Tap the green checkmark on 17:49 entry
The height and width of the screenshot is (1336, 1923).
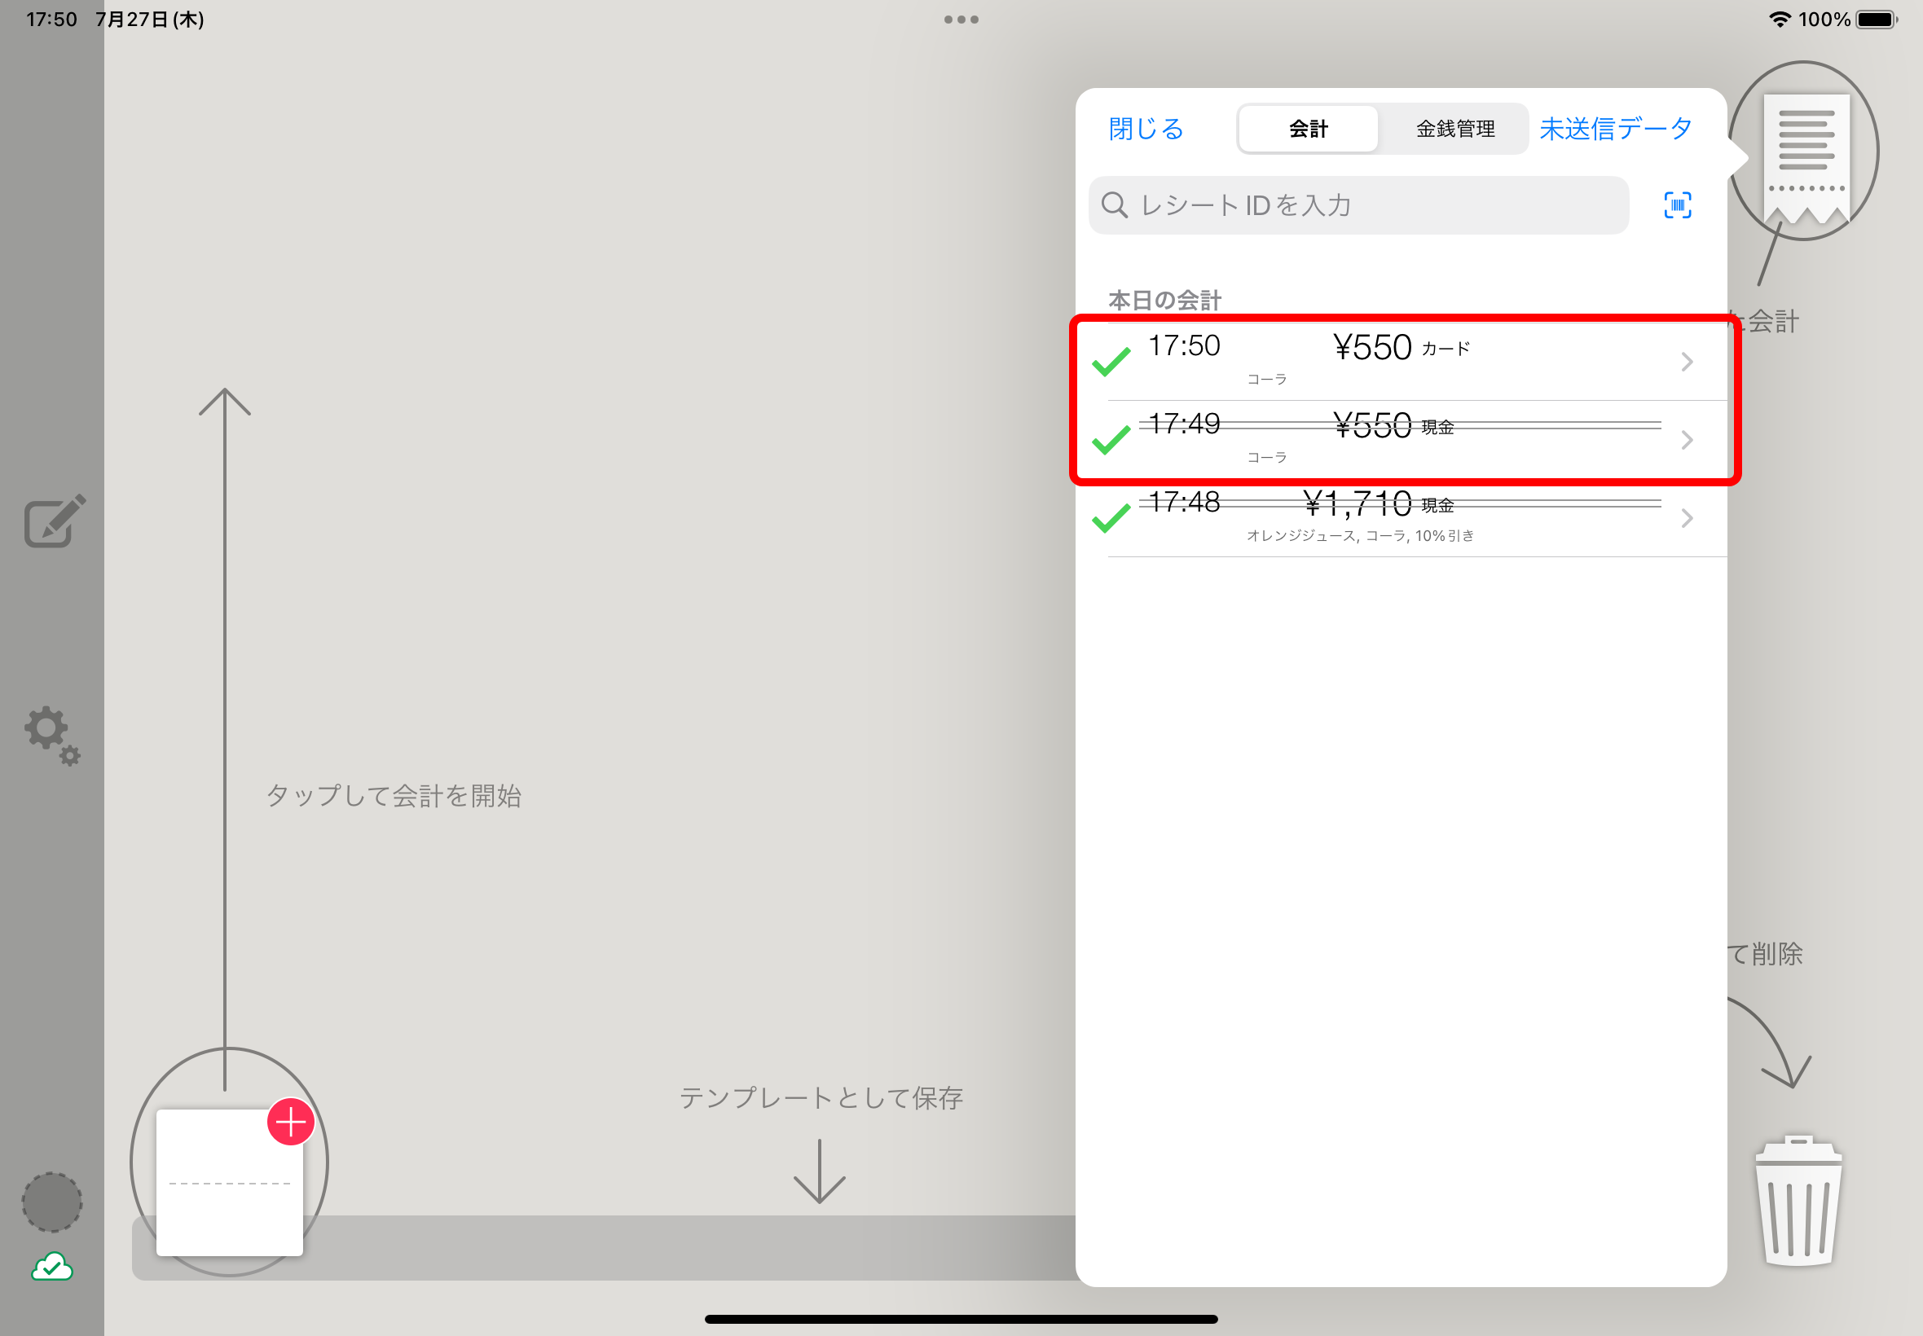point(1111,439)
